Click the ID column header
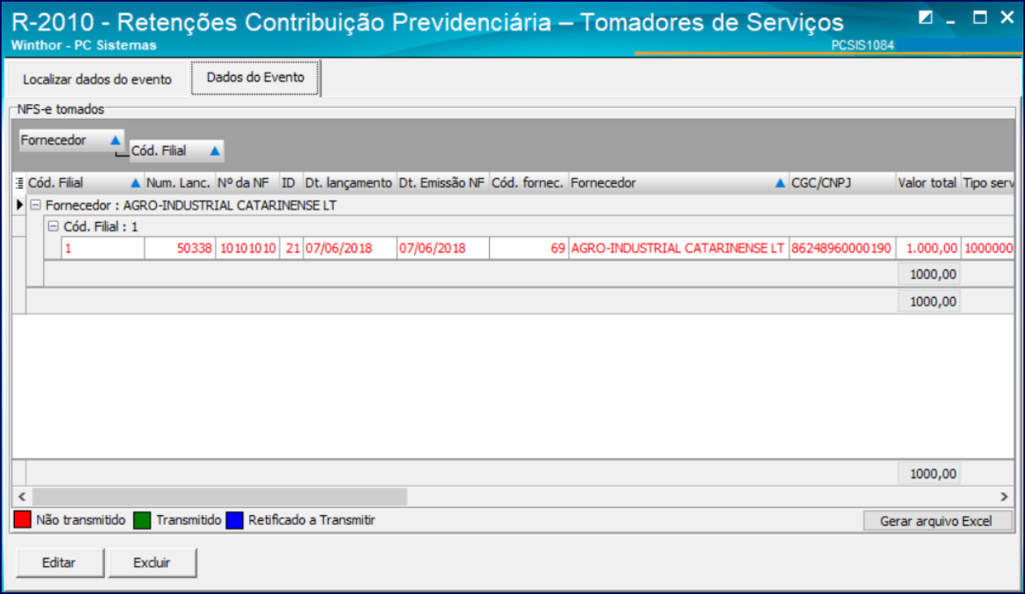 (x=290, y=183)
